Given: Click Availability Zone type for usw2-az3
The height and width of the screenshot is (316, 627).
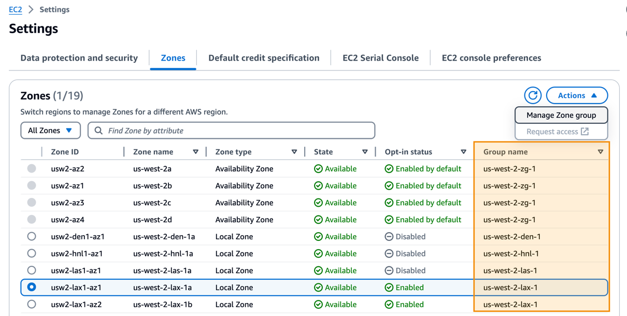Looking at the screenshot, I should [x=244, y=203].
